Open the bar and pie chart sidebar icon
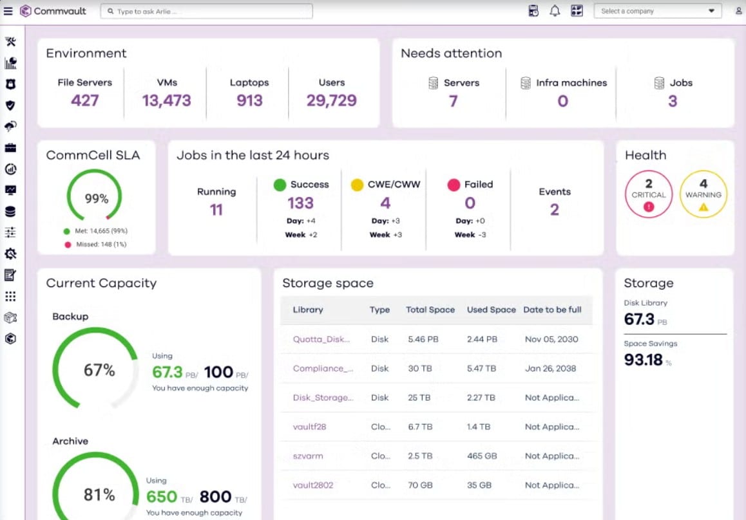746x520 pixels. click(x=10, y=62)
